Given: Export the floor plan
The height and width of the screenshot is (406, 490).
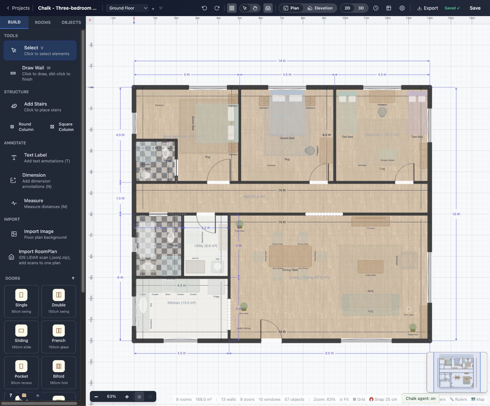Looking at the screenshot, I should coord(428,8).
